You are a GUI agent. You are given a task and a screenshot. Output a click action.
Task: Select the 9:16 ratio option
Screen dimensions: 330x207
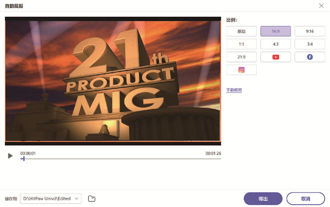click(x=310, y=31)
